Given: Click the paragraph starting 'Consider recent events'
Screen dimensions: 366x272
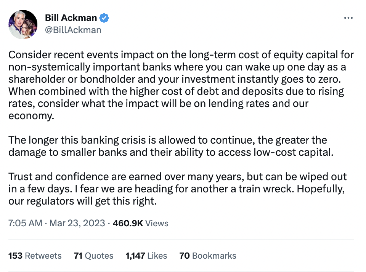Looking at the screenshot, I should coord(181,85).
